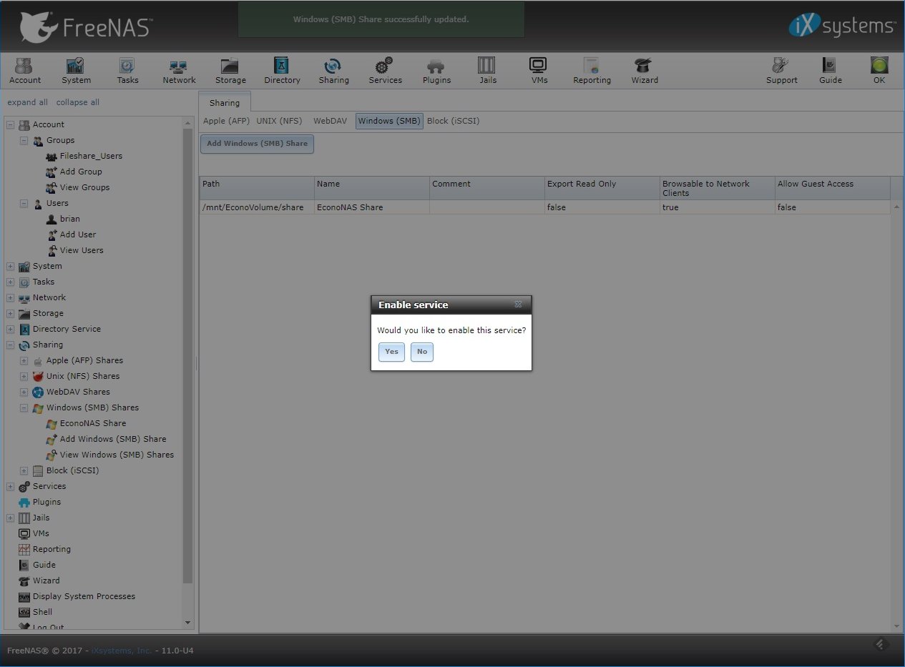The height and width of the screenshot is (667, 905).
Task: Click No in Enable service dialog
Action: [x=422, y=352]
